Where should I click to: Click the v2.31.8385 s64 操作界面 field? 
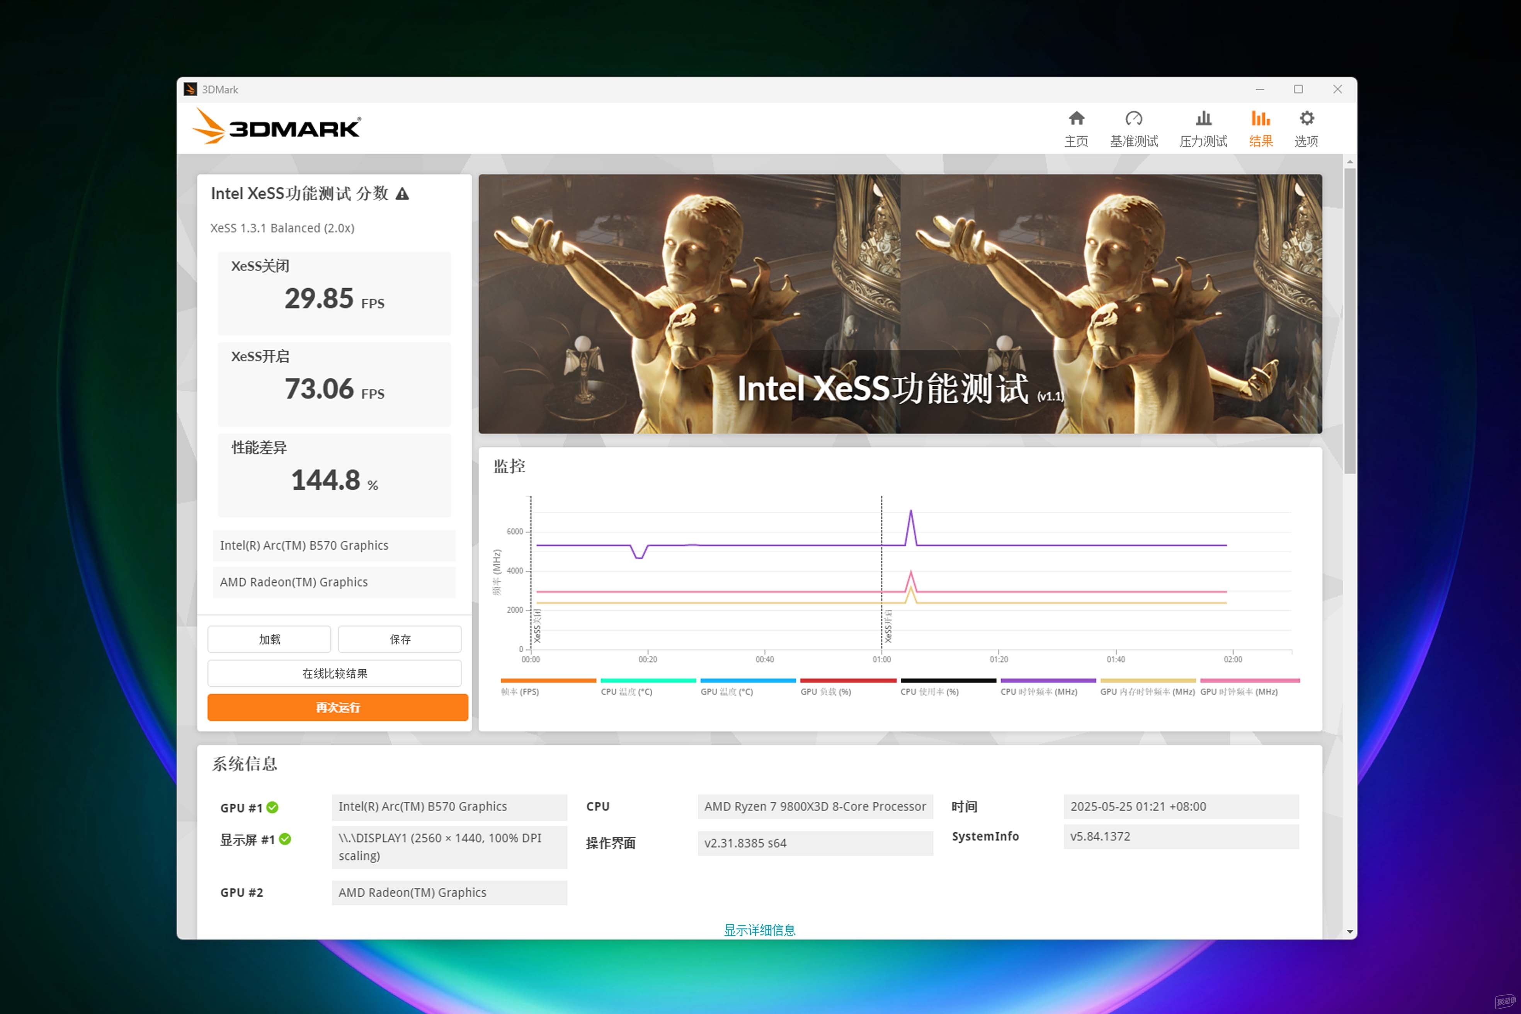tap(815, 843)
